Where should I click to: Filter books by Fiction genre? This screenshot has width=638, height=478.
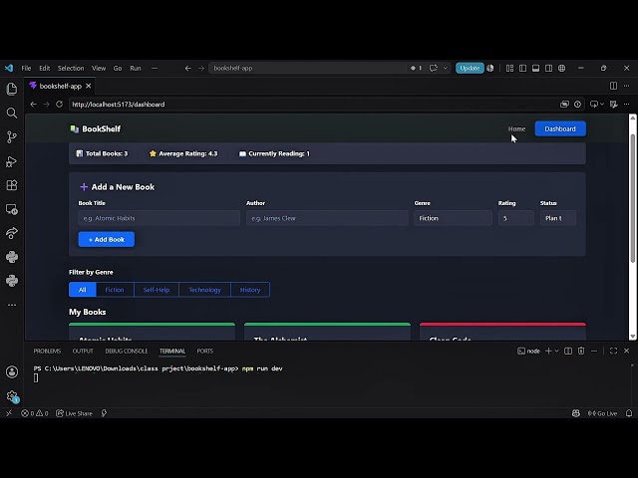pos(115,290)
